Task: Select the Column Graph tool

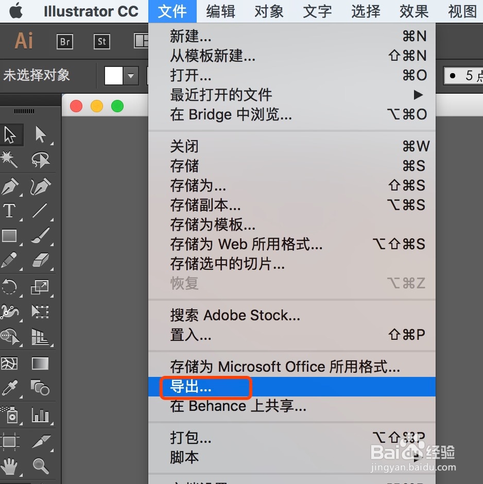Action: (41, 414)
